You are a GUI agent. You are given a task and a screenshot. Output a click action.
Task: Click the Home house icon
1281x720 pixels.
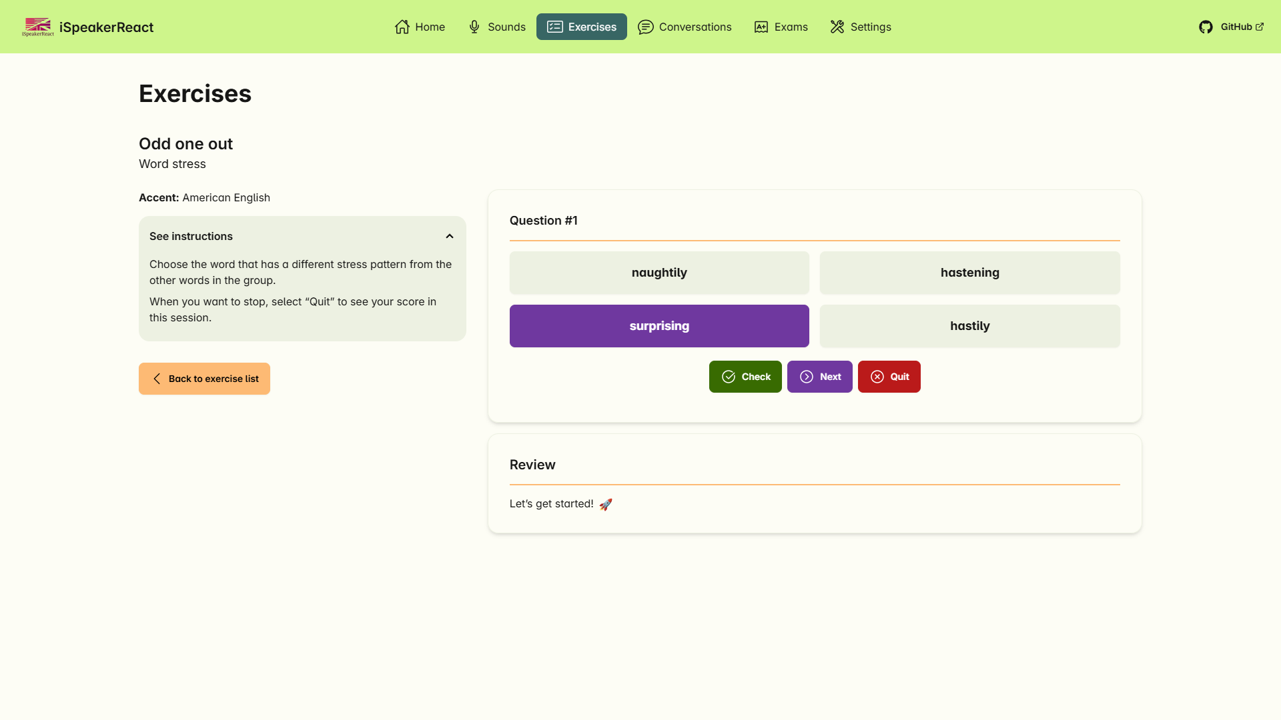click(x=402, y=27)
